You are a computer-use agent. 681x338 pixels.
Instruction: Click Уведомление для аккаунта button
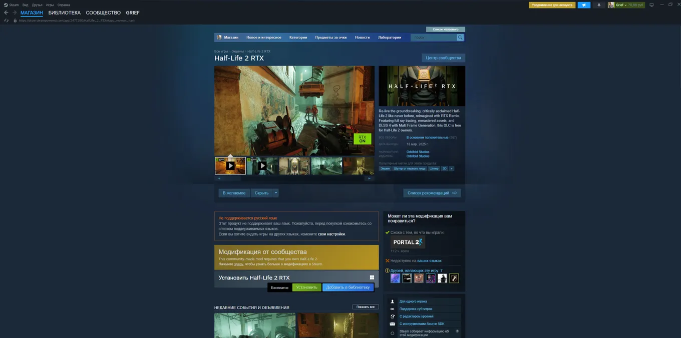pyautogui.click(x=552, y=5)
